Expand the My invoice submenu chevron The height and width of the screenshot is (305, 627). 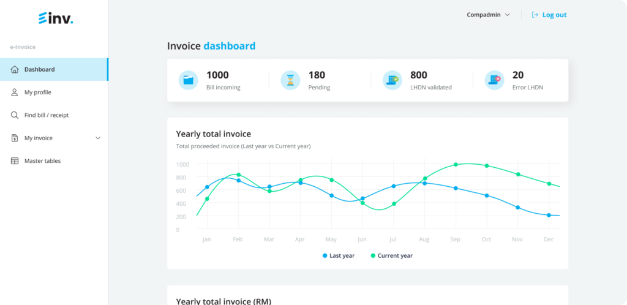pos(98,138)
